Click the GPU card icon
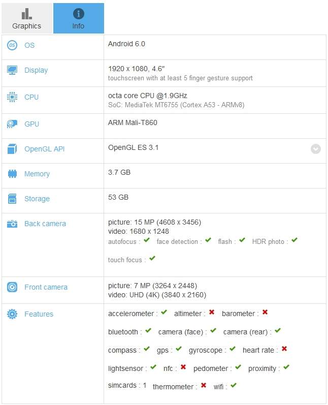The width and height of the screenshot is (328, 405). point(12,124)
